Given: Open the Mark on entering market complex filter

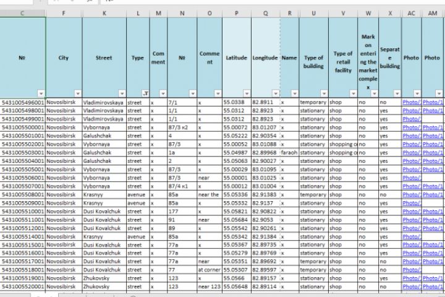Looking at the screenshot, I should (375, 93).
